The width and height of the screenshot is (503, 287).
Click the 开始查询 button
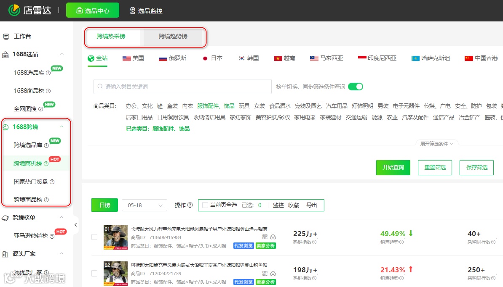pos(393,167)
